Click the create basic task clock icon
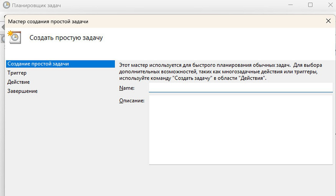The width and height of the screenshot is (336, 196). (14, 38)
